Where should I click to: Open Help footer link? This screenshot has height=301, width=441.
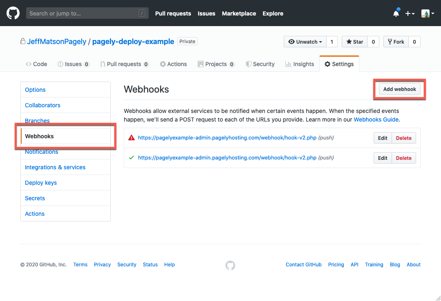point(169,264)
